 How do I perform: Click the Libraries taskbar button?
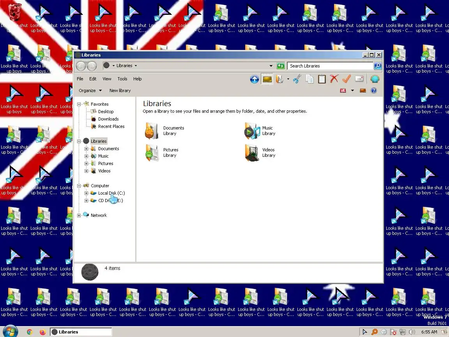point(81,332)
